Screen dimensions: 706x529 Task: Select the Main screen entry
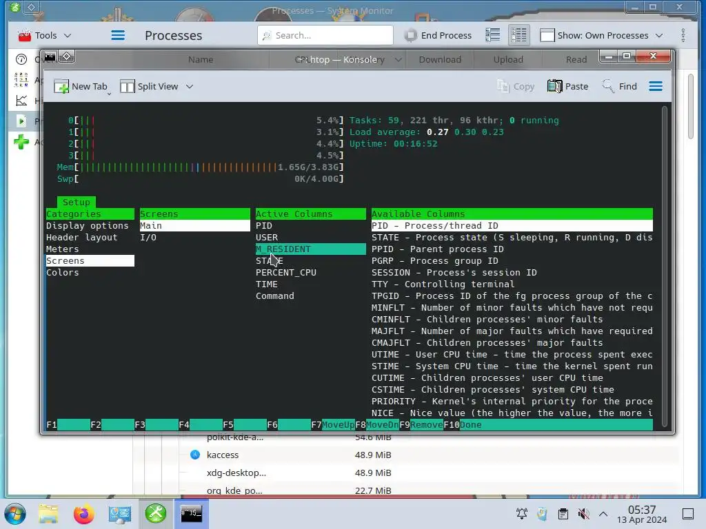click(x=195, y=226)
